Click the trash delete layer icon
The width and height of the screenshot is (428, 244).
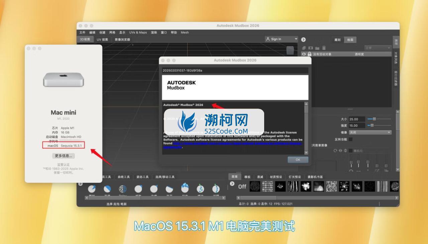click(x=324, y=48)
